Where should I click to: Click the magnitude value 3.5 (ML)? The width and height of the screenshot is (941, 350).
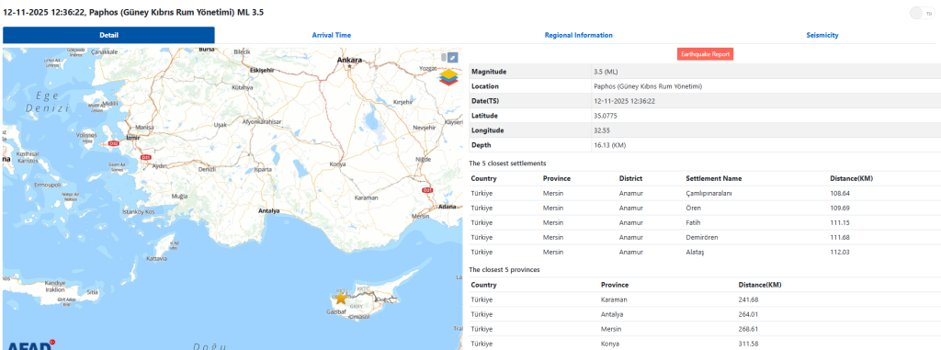(606, 72)
